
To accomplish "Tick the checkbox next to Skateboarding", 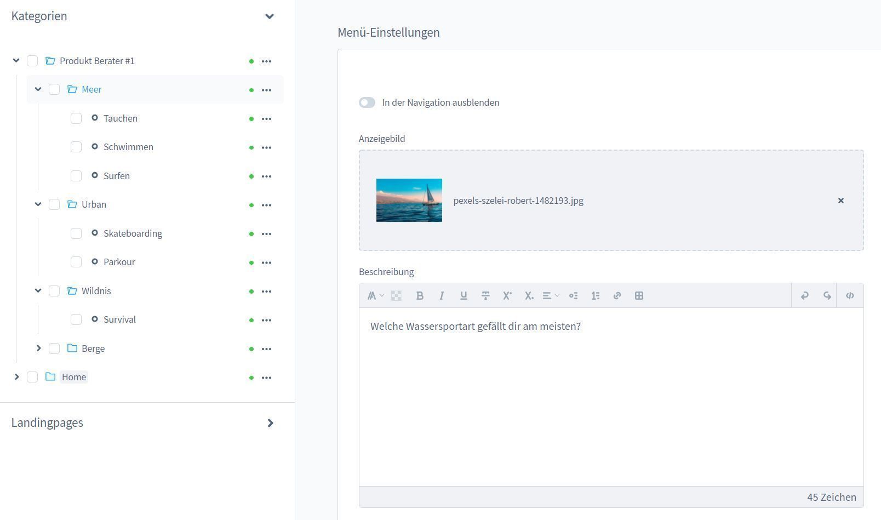I will click(x=76, y=233).
